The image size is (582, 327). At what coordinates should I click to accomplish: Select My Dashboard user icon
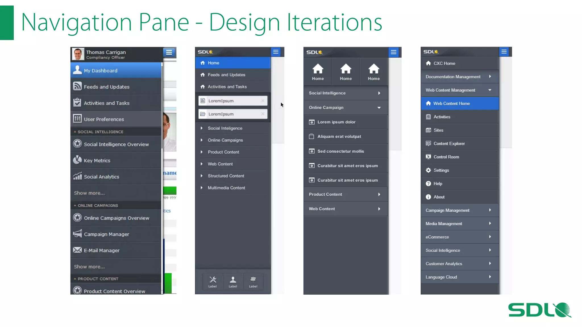click(x=77, y=70)
